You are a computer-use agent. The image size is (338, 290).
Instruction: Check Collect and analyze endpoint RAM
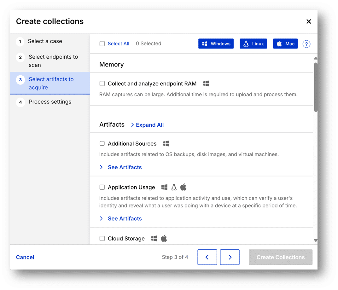click(102, 83)
